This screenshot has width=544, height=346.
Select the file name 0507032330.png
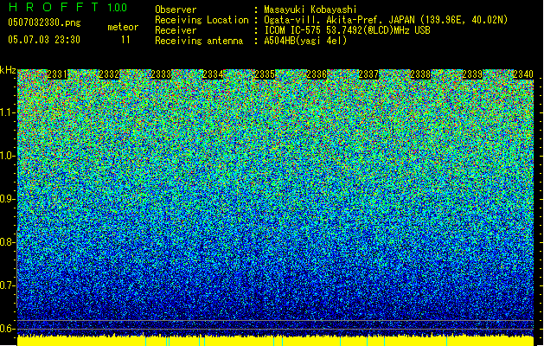44,22
